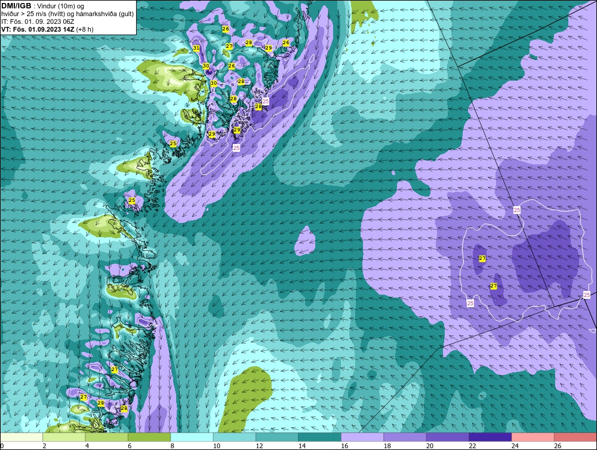This screenshot has height=450, width=597.
Task: Click the legend scale tick label "0"
Action: (2, 446)
